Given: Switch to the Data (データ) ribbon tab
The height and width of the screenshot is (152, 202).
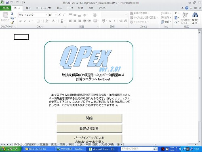Looking at the screenshot, I should [x=70, y=8].
